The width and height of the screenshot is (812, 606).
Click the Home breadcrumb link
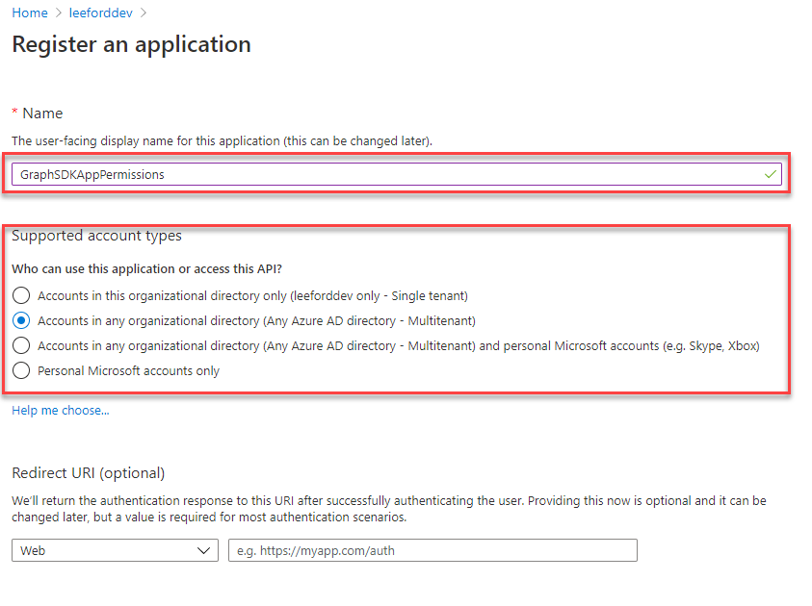[30, 13]
